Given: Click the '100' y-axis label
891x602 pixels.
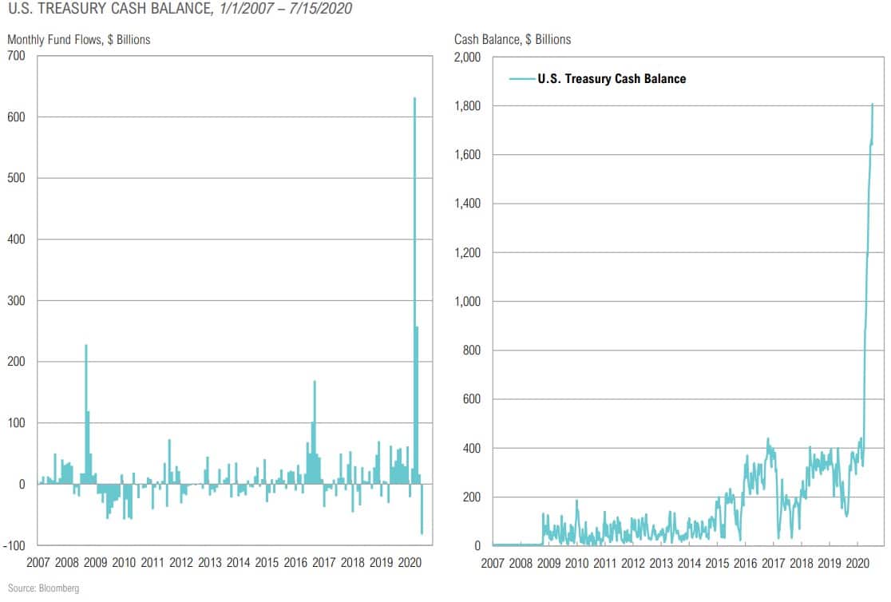Looking at the screenshot, I should (x=17, y=423).
